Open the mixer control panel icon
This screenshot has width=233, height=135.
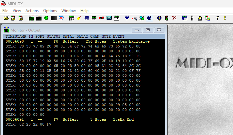click(72, 18)
